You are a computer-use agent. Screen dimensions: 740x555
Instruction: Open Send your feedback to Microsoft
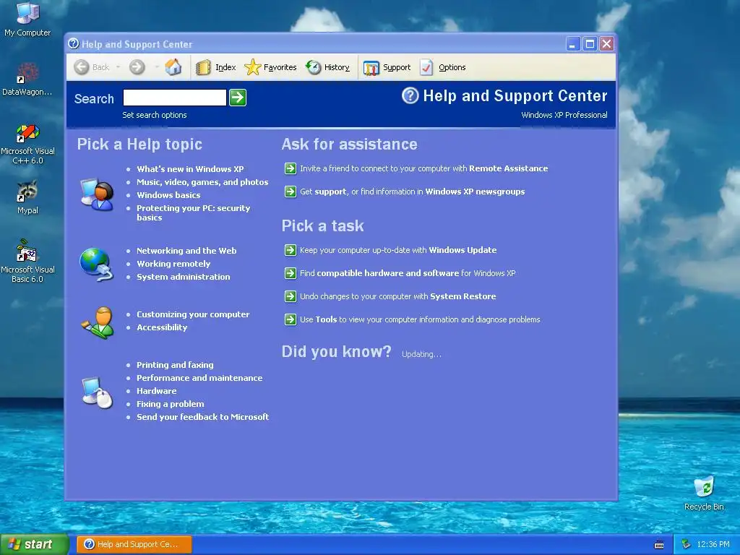coord(203,417)
